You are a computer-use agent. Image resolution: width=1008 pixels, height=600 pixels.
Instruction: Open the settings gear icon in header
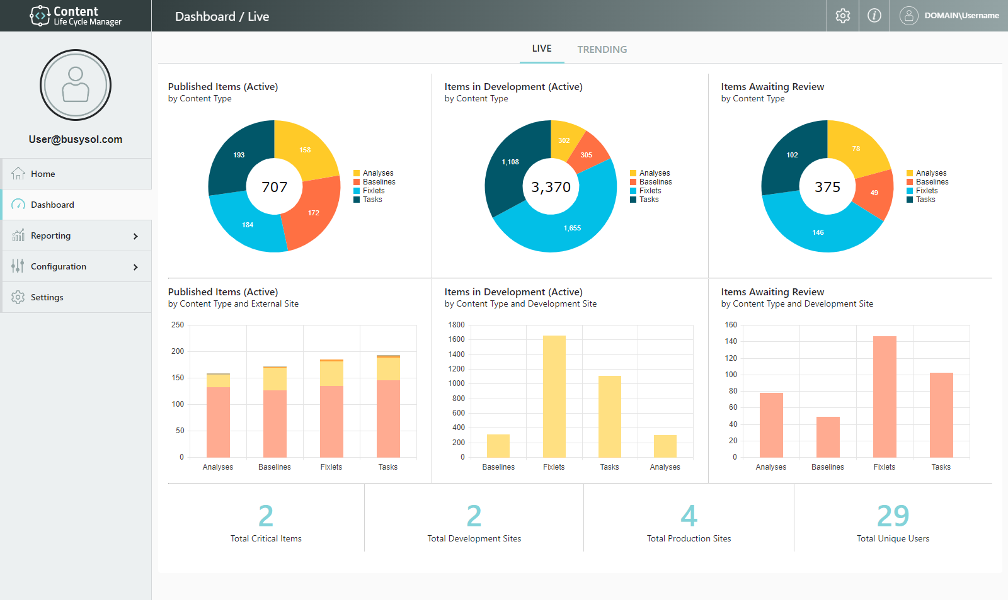point(842,16)
